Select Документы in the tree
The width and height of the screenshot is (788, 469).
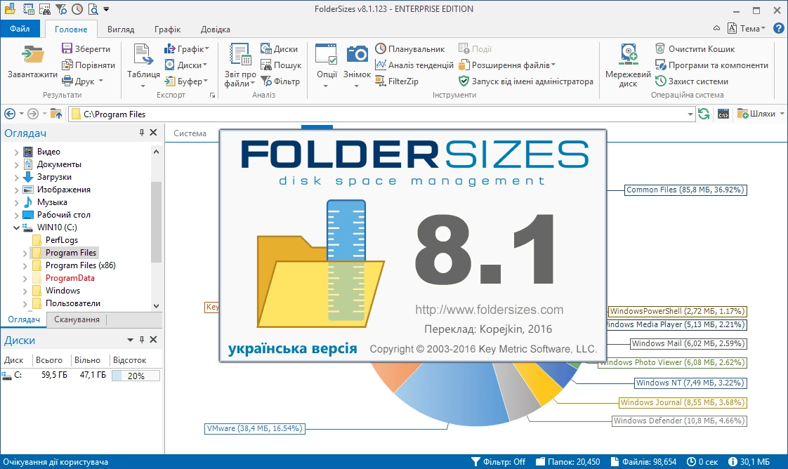59,164
